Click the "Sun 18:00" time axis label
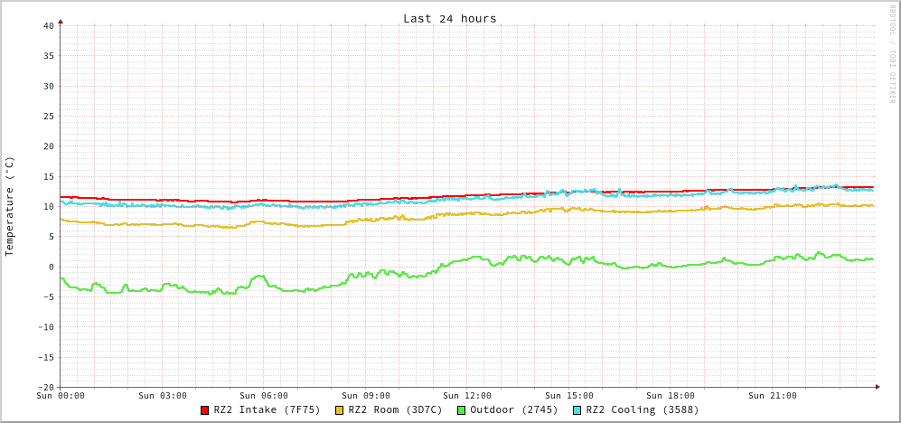This screenshot has height=423, width=901. tap(671, 396)
